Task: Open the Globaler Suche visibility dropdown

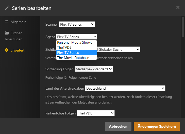Action: [x=119, y=49]
